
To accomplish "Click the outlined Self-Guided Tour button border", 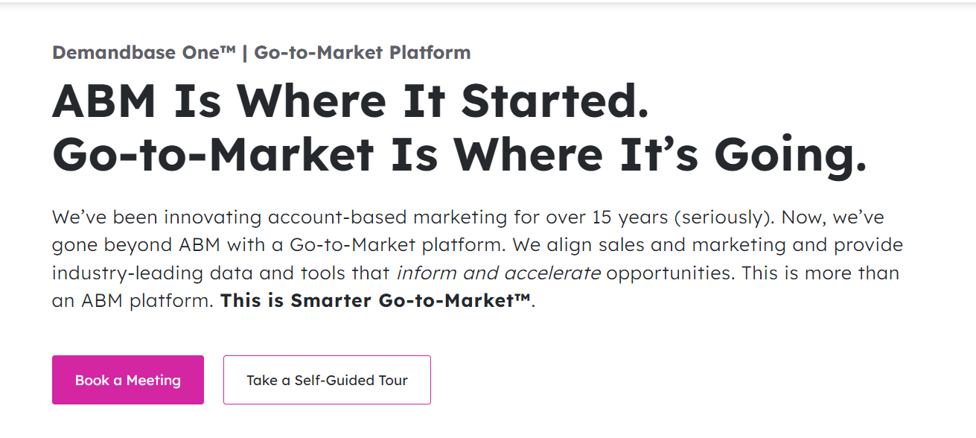I will coord(327,359).
